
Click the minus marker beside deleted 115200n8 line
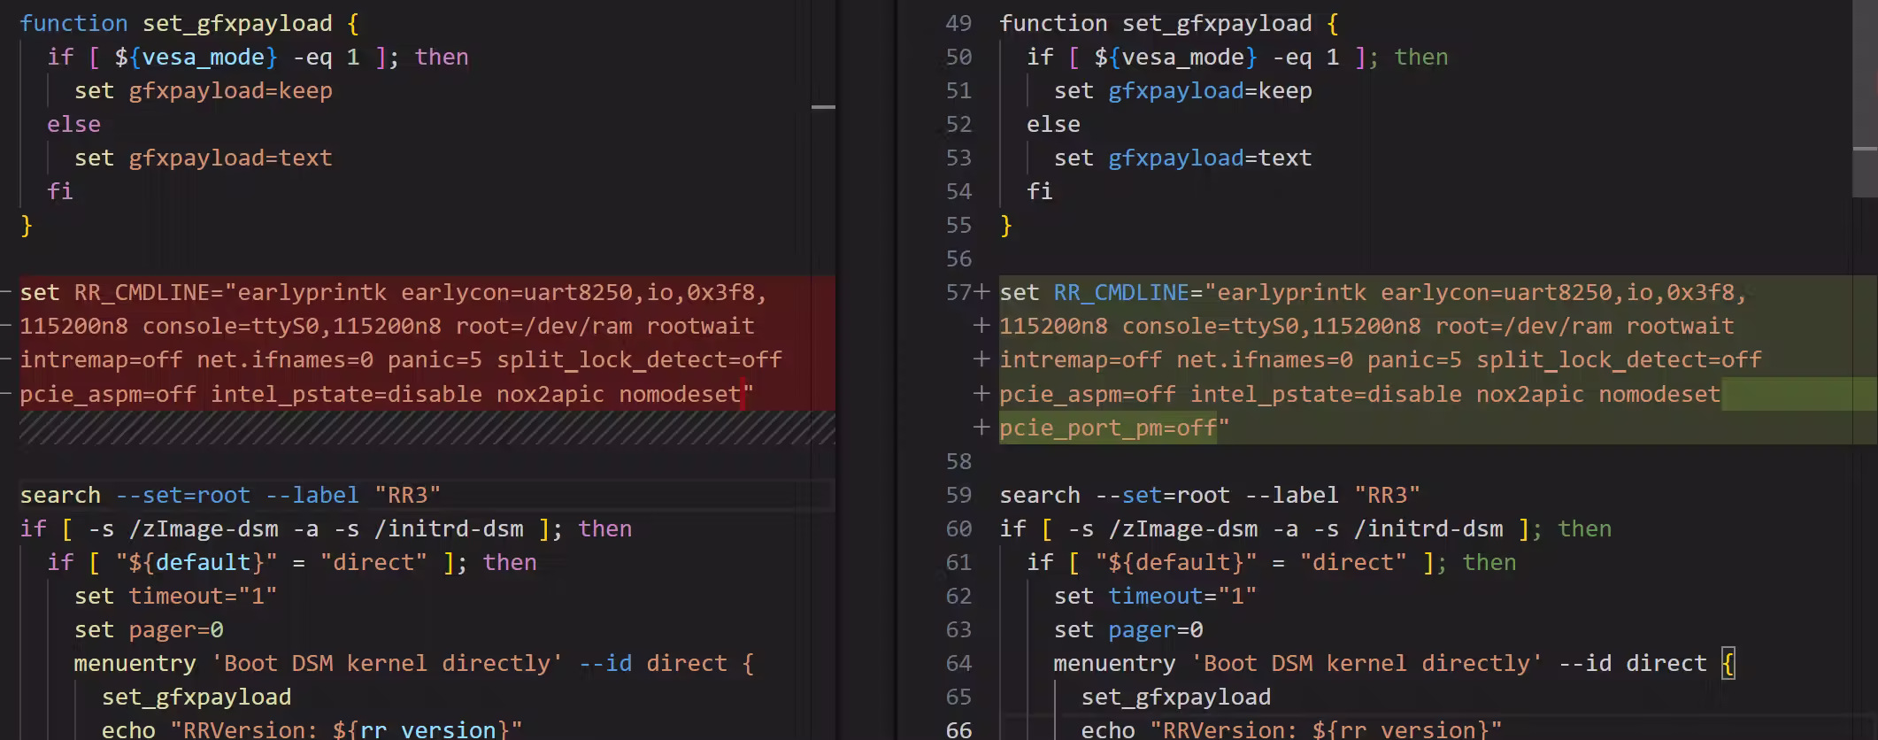[6, 326]
